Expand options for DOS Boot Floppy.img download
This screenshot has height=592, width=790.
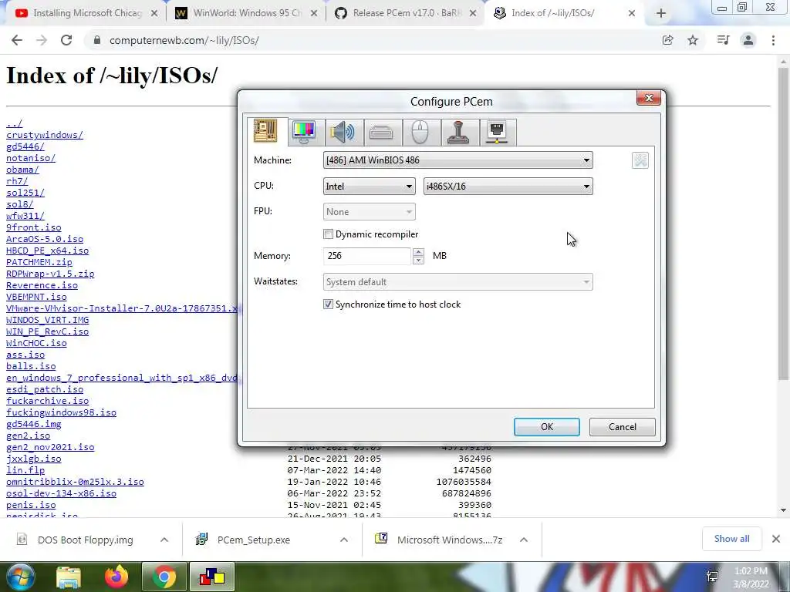pyautogui.click(x=164, y=540)
